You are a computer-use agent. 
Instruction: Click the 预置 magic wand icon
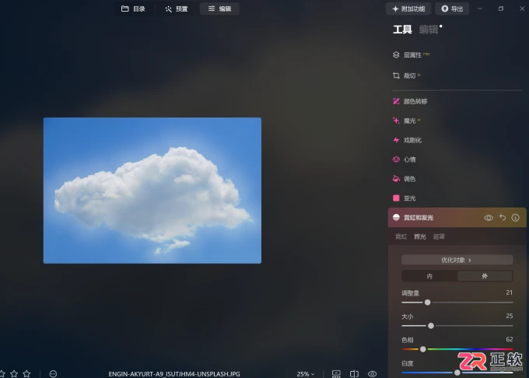pyautogui.click(x=168, y=9)
